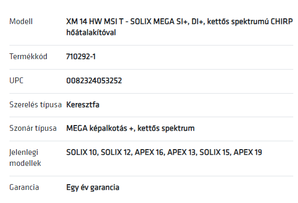The image size is (298, 203).
Task: Click the Szerelés típusa label
Action: pos(36,105)
